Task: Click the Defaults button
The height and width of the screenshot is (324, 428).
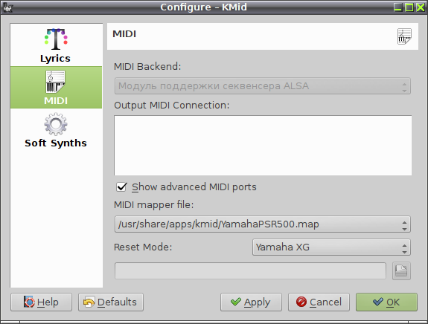Action: point(111,302)
